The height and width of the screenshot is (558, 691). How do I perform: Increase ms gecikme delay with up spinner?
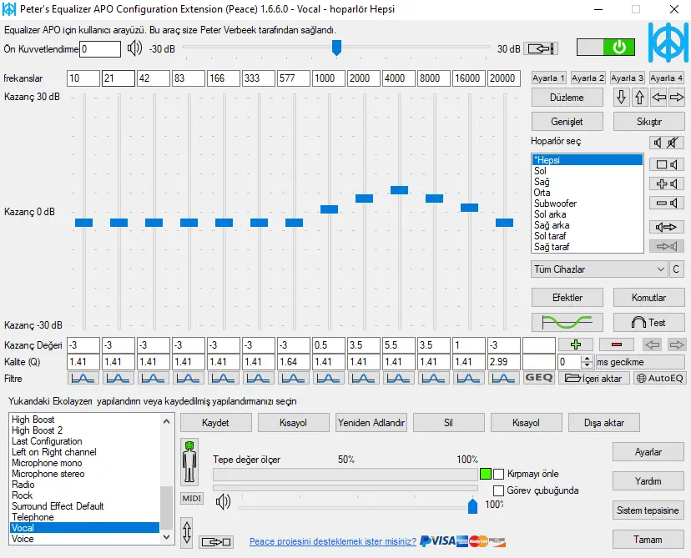point(587,359)
